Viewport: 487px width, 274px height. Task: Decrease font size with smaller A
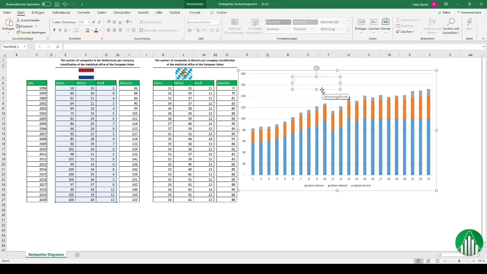click(100, 22)
